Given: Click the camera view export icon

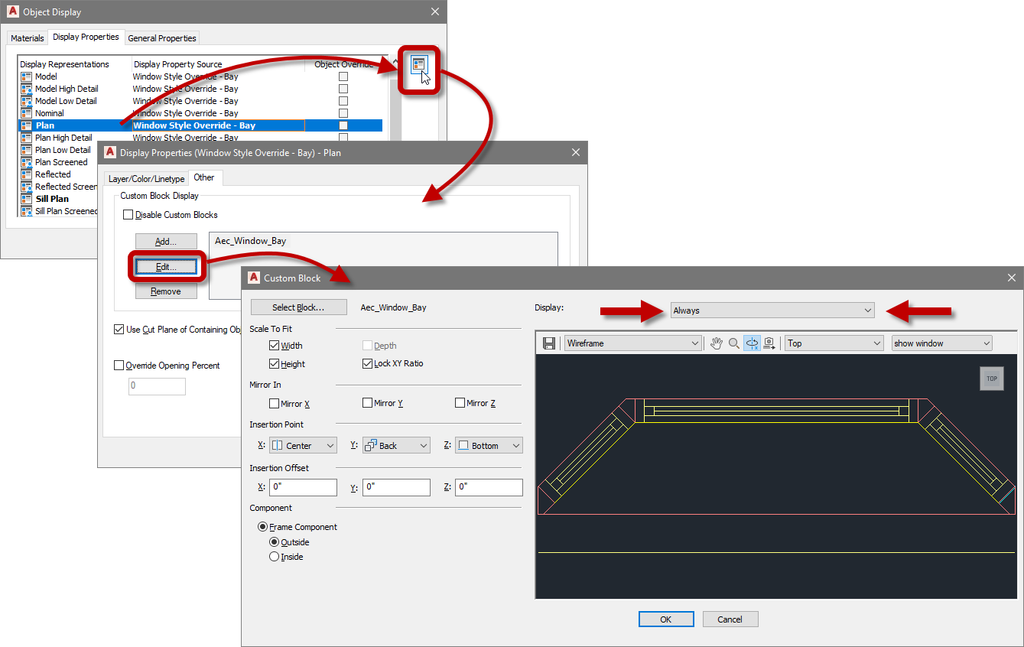Looking at the screenshot, I should (x=769, y=343).
